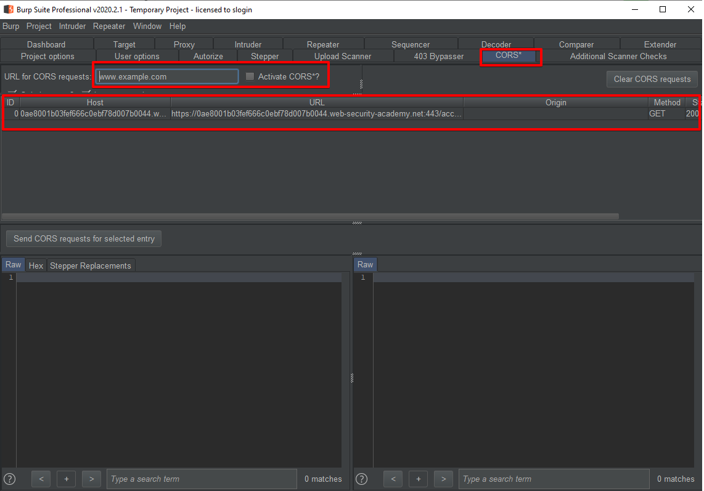The width and height of the screenshot is (704, 491).
Task: Switch to the User options tab
Action: [x=137, y=56]
